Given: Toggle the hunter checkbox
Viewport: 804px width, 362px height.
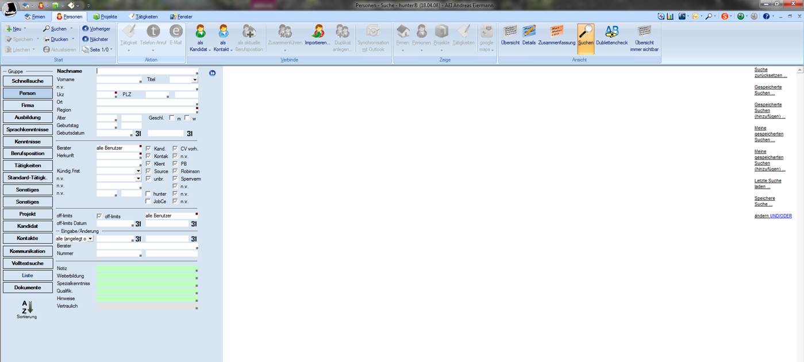Looking at the screenshot, I should [148, 194].
